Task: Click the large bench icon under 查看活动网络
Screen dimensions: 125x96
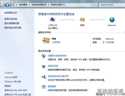Action: [x=46, y=40]
